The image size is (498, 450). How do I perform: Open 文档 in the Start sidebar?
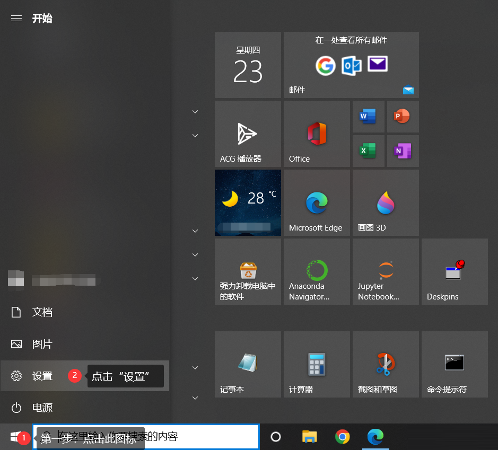pyautogui.click(x=84, y=312)
